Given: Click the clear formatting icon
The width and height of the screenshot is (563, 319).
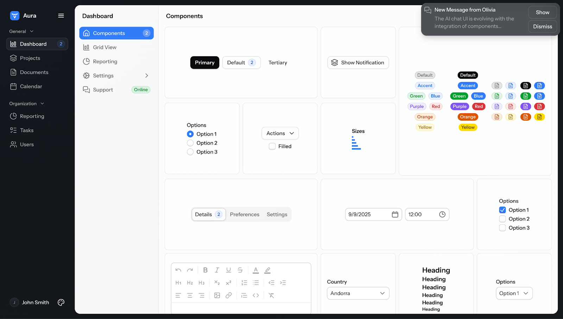Looking at the screenshot, I should point(271,295).
